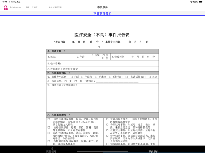Click the 用户名:admin label
The width and height of the screenshot is (205, 153).
[15, 7]
